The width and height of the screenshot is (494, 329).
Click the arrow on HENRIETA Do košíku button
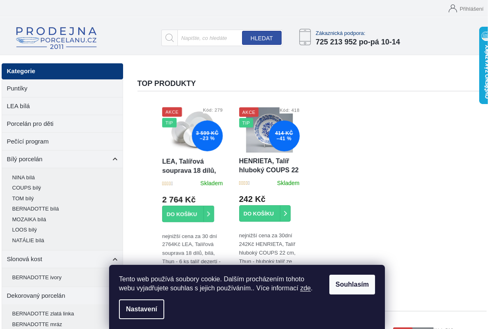285,213
